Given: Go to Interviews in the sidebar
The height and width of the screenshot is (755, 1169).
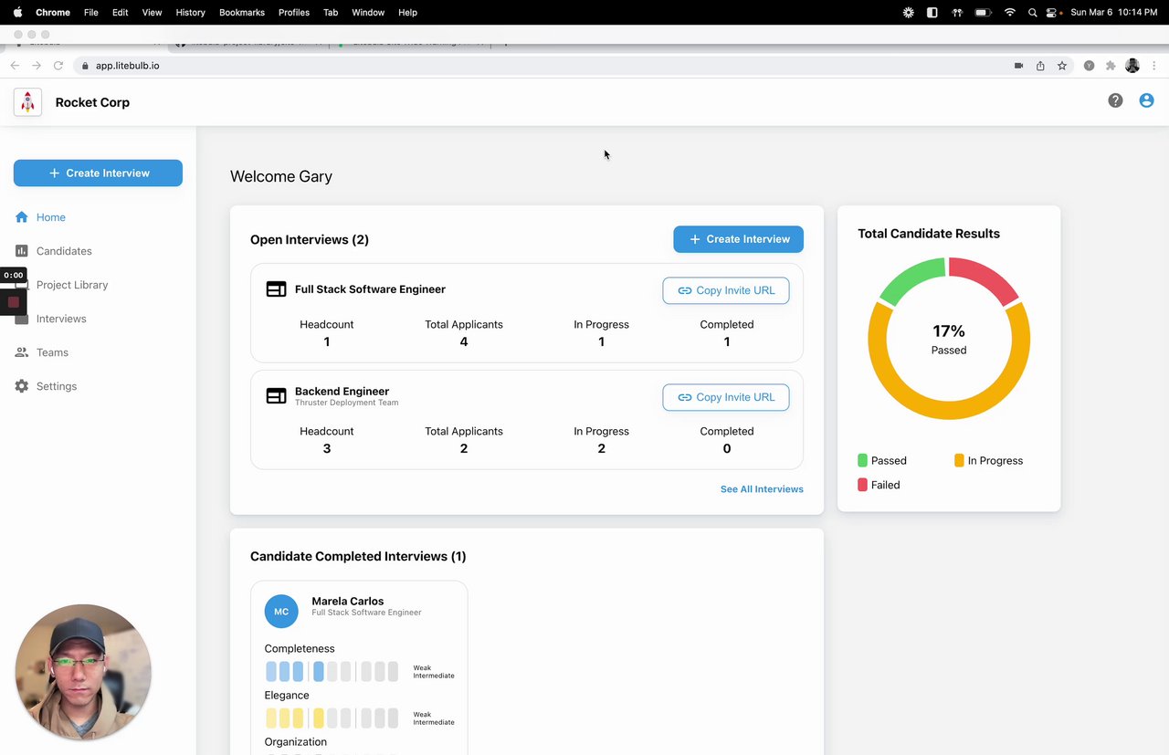Looking at the screenshot, I should click(x=61, y=319).
